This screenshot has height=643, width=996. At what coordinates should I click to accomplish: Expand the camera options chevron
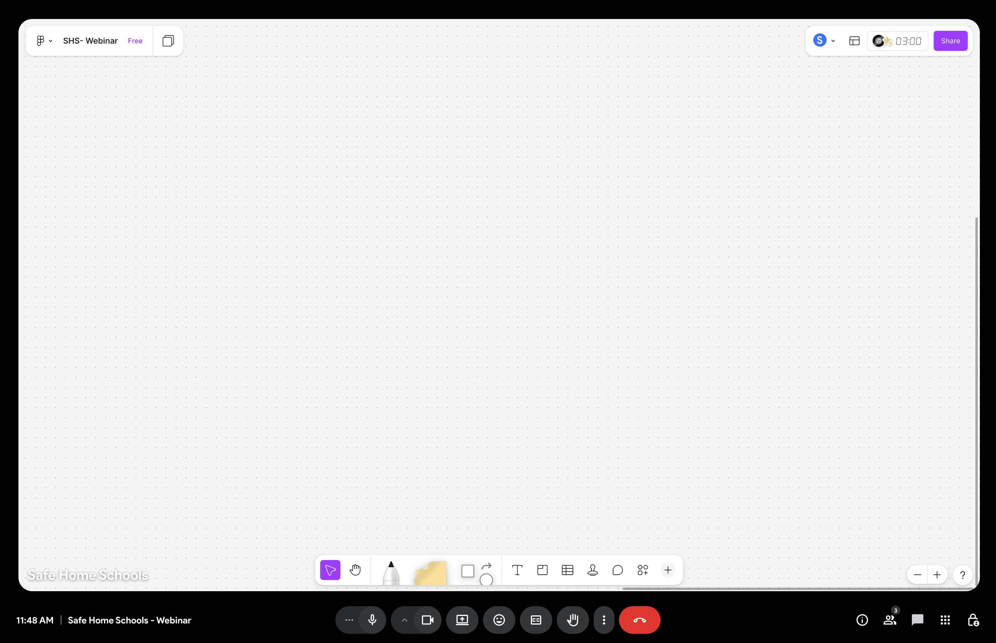point(404,620)
